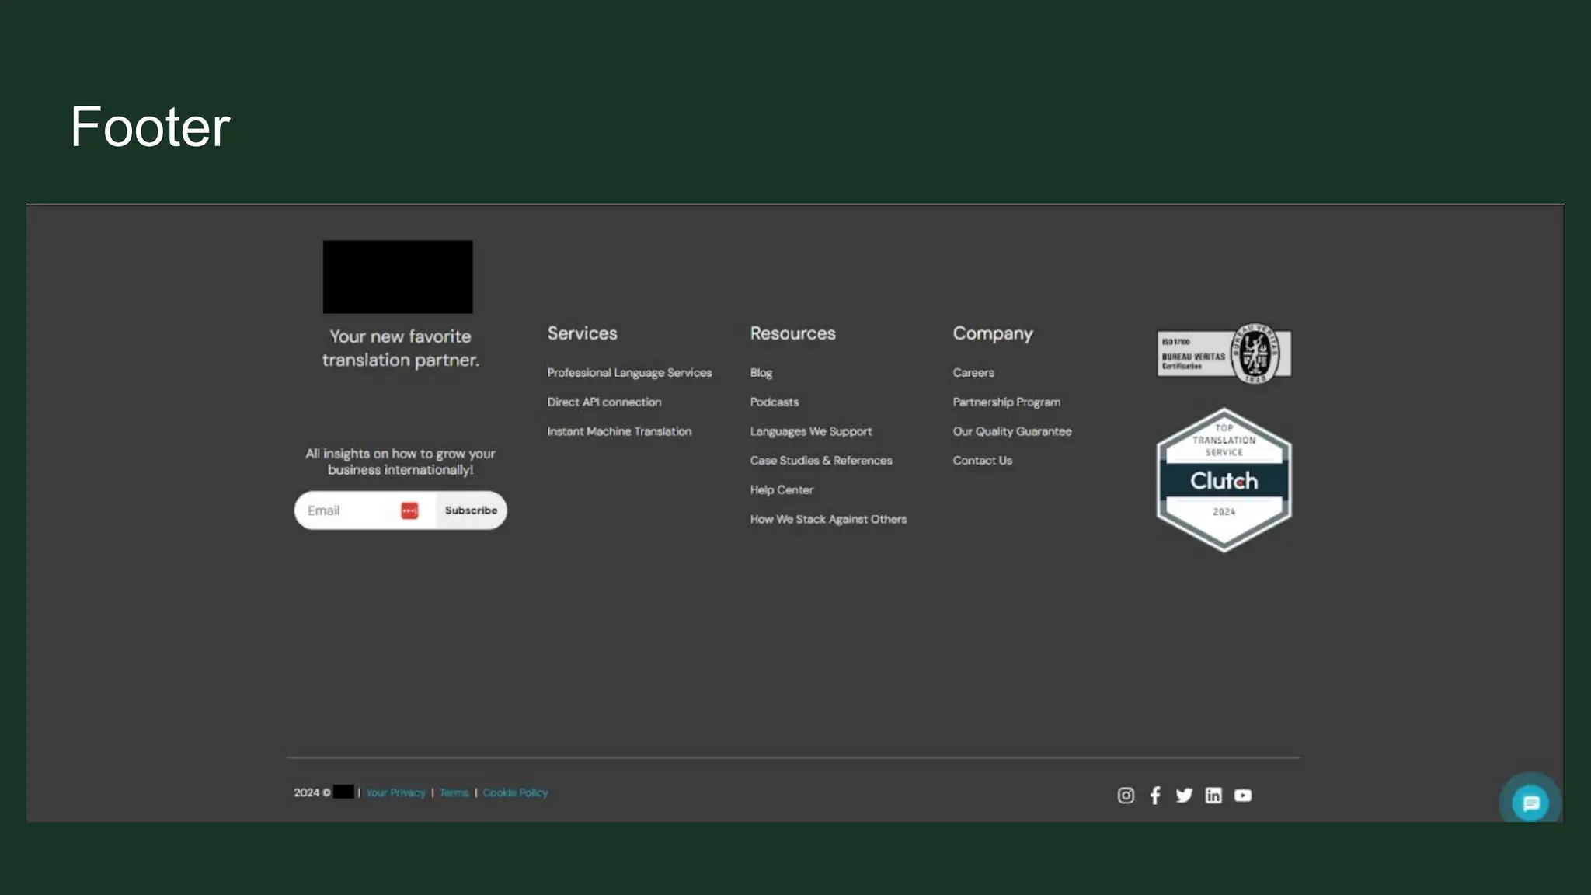The height and width of the screenshot is (895, 1591).
Task: Click the red password manager icon
Action: point(409,510)
